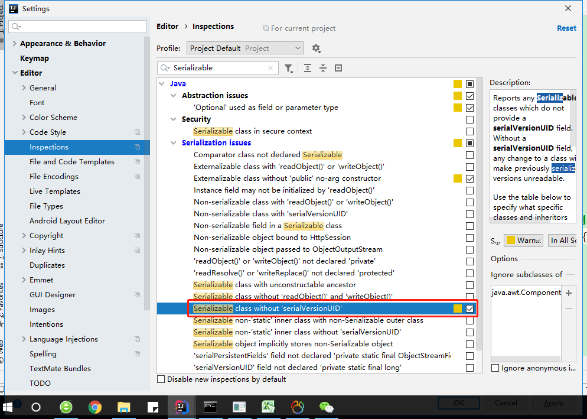
Task: Click the filter inspections funnel icon
Action: [x=289, y=69]
